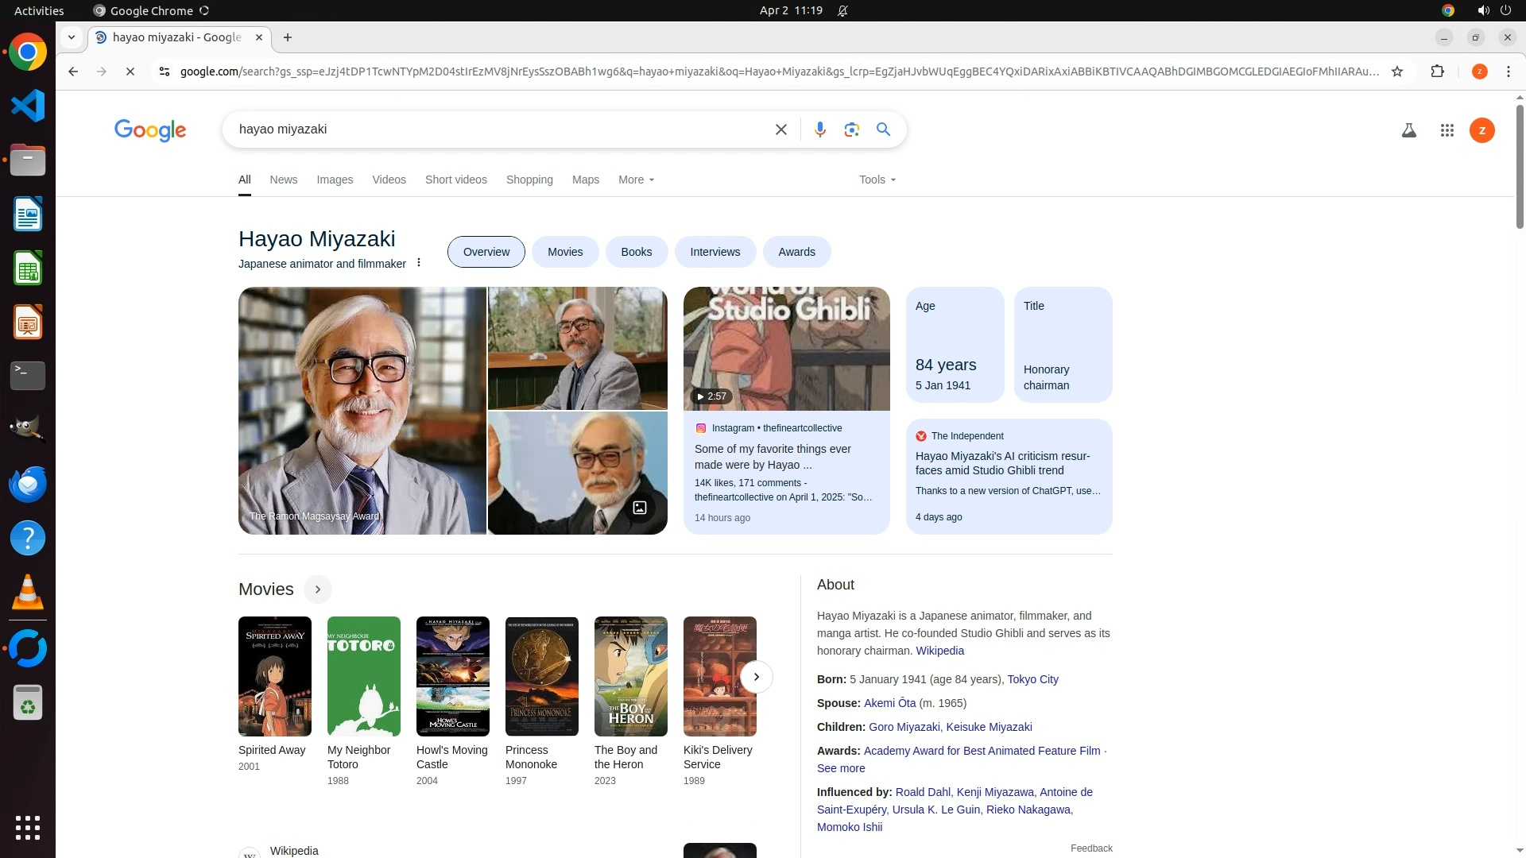Open Google Lens image search
Image resolution: width=1526 pixels, height=858 pixels.
pyautogui.click(x=851, y=129)
